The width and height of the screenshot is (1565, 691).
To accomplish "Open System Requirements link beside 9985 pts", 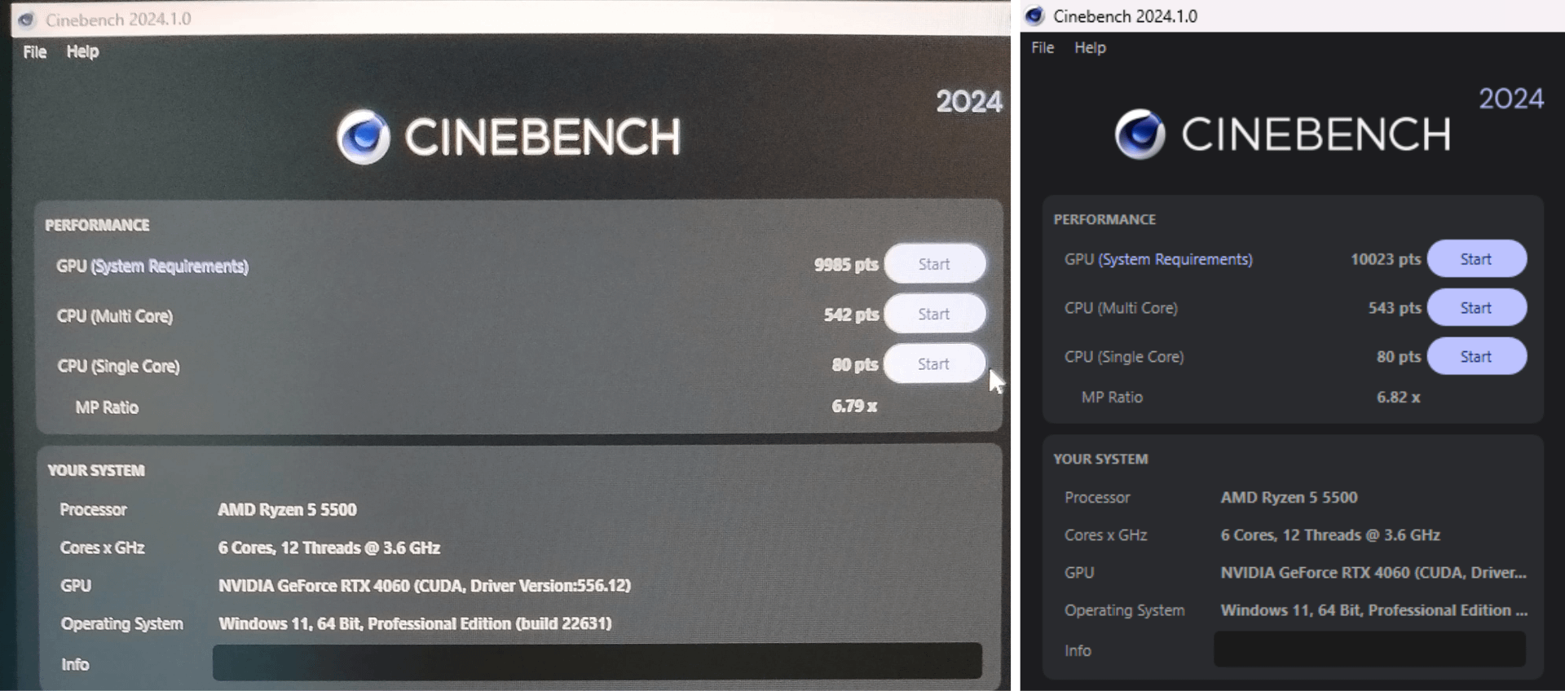I will point(170,266).
